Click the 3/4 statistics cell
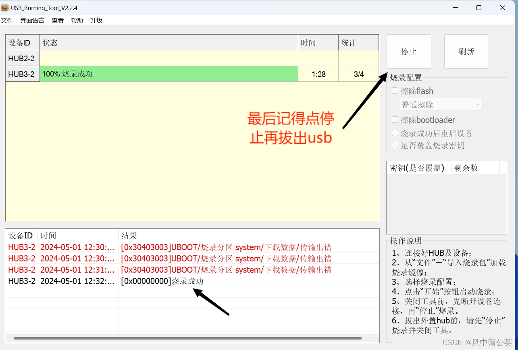 [359, 74]
